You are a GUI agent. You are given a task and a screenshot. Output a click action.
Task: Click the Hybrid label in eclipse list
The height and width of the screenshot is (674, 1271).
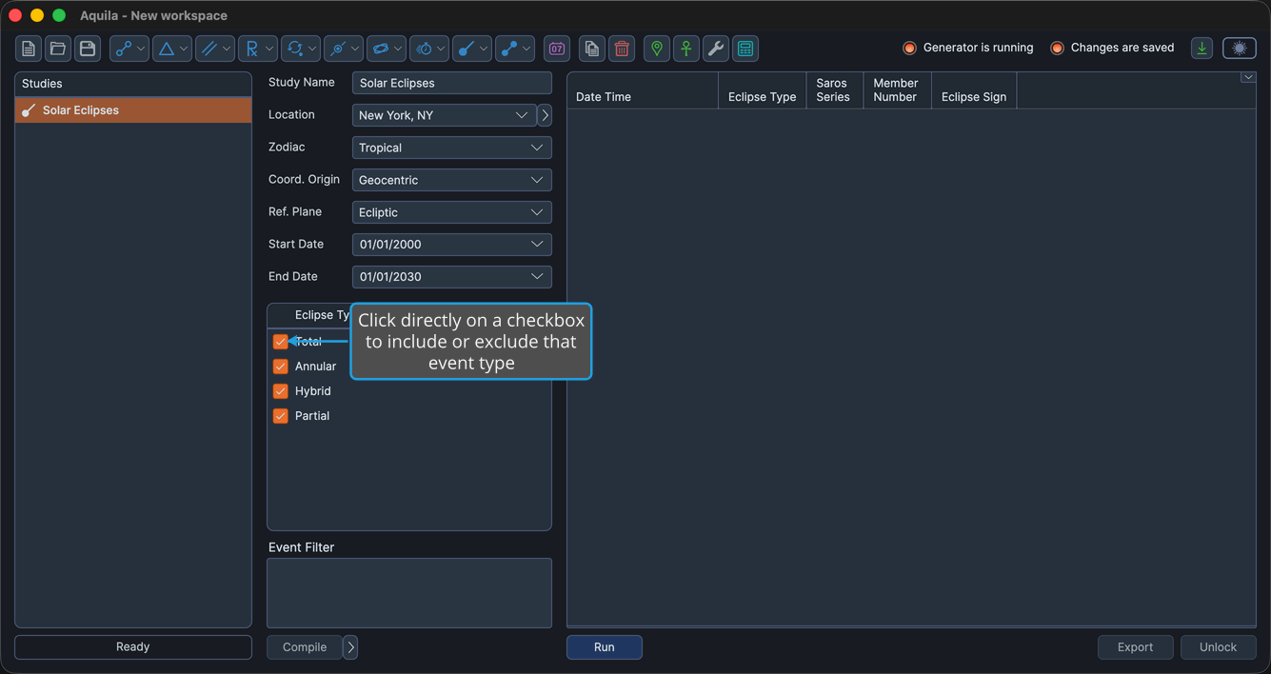point(313,391)
